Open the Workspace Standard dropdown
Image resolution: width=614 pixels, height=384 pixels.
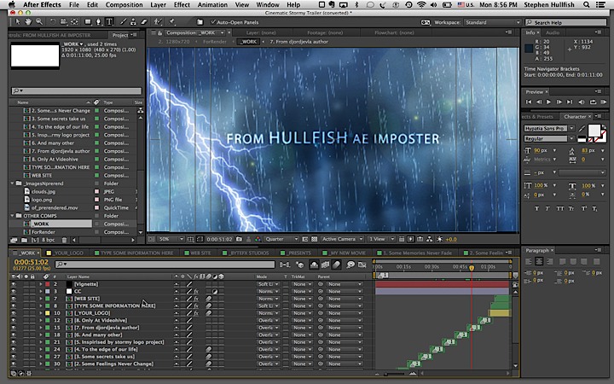click(492, 22)
